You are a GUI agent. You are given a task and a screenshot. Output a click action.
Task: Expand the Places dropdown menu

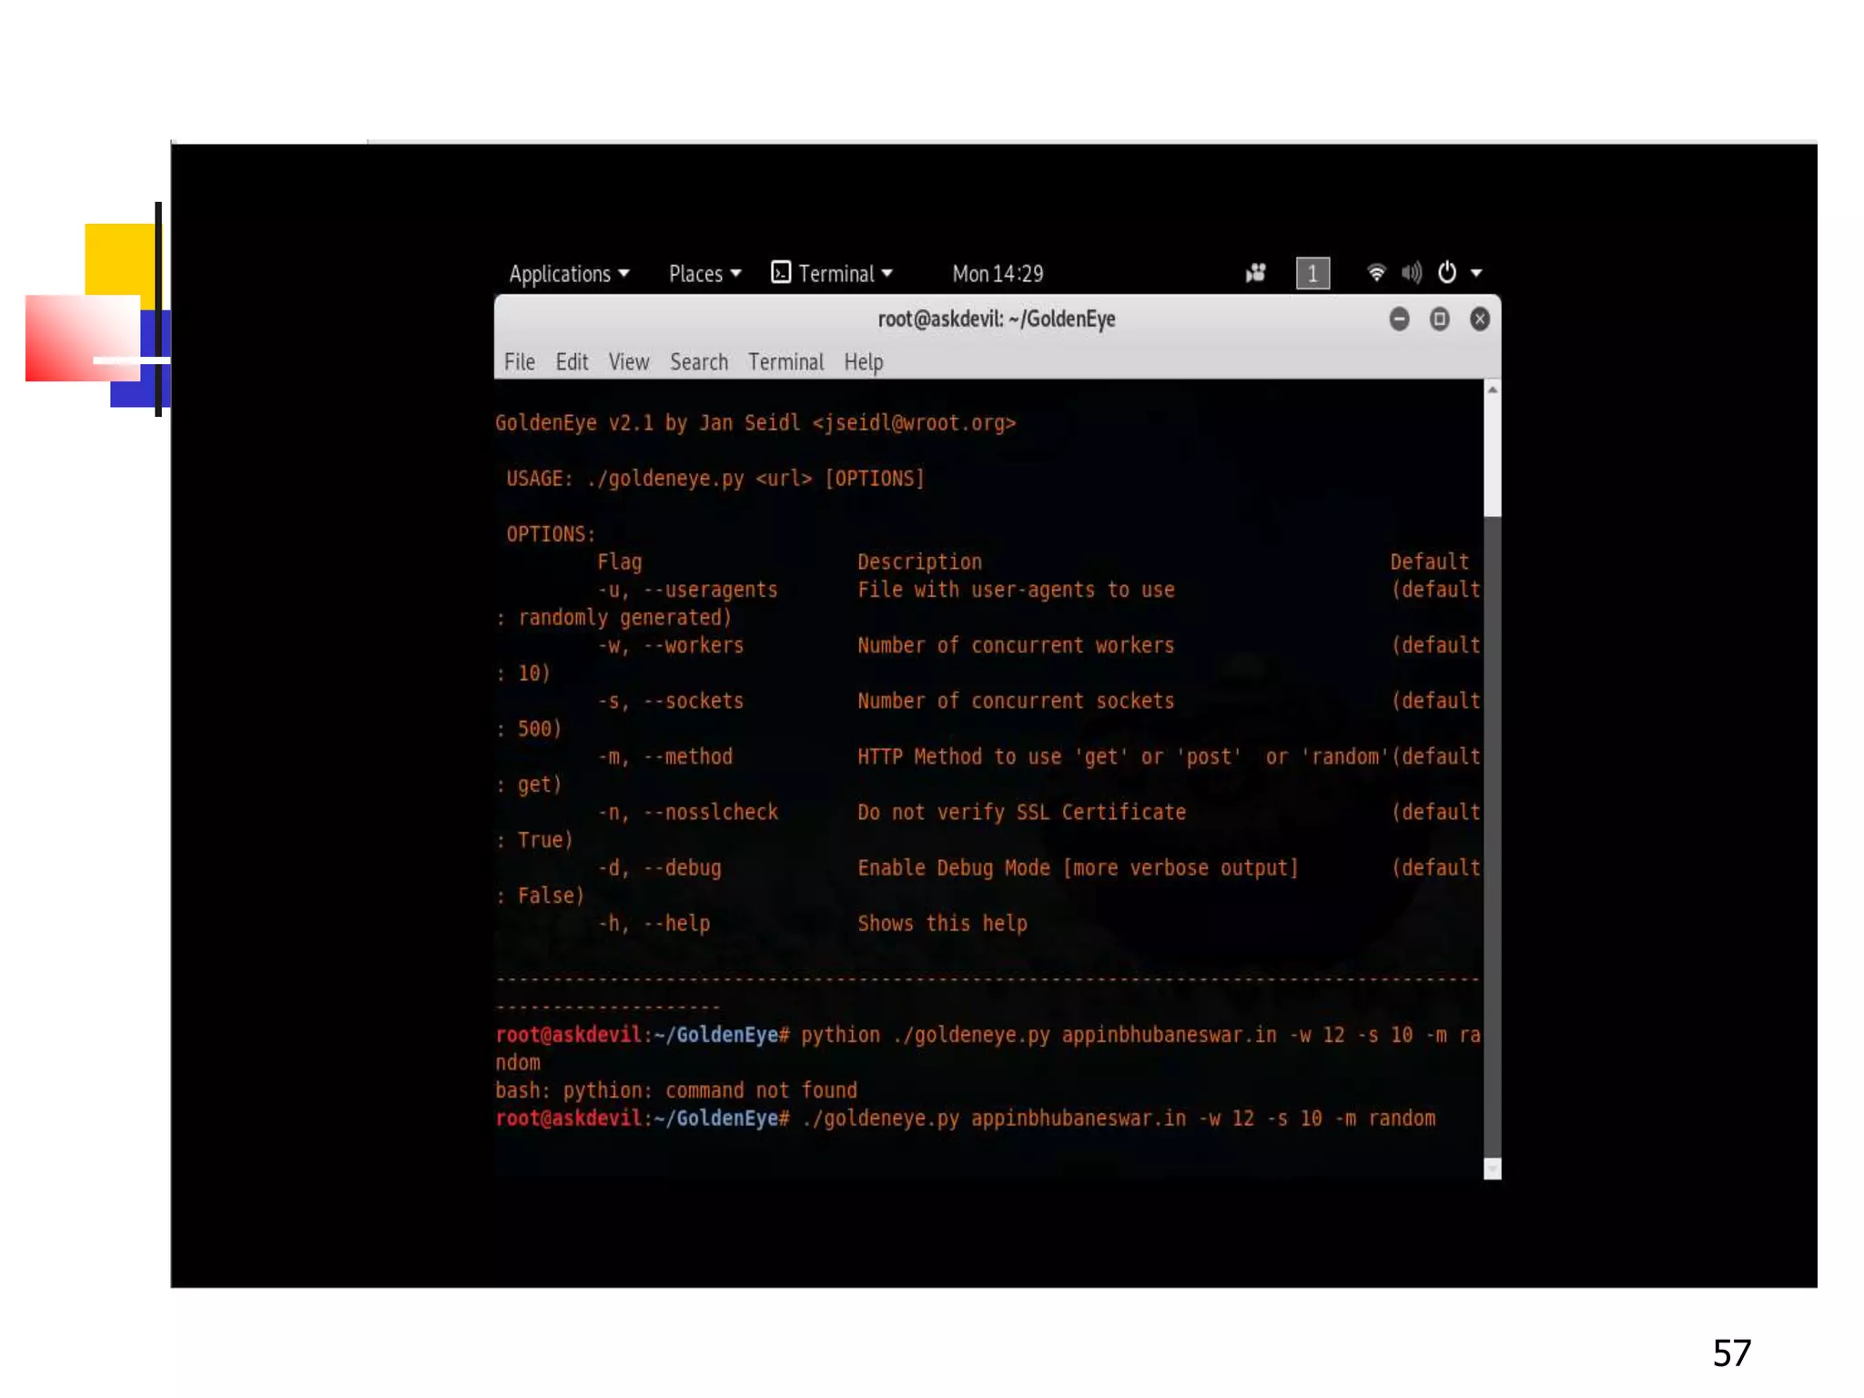[x=704, y=274]
